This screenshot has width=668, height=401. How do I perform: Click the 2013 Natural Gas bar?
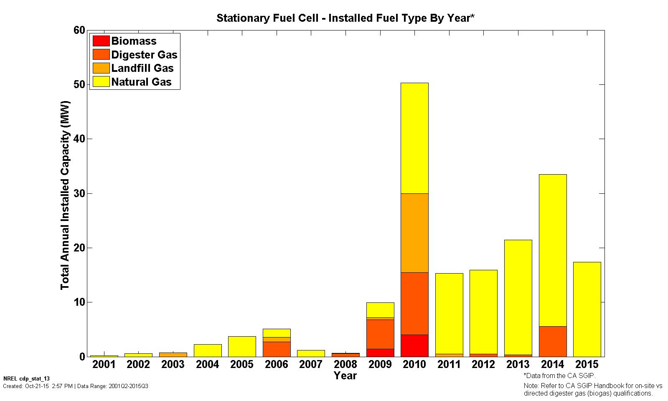click(518, 297)
